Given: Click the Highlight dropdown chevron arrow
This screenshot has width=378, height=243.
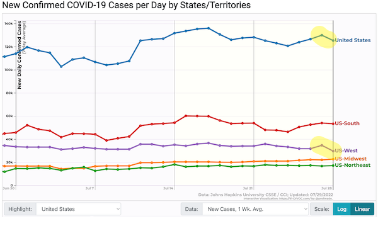Looking at the screenshot, I should click(x=118, y=209).
